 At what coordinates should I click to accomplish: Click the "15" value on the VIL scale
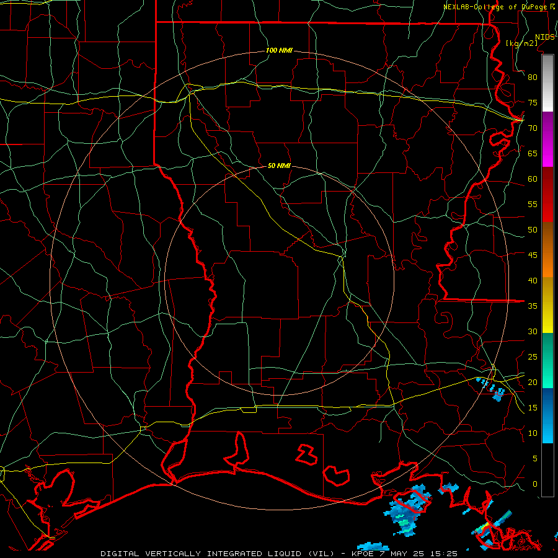(533, 408)
